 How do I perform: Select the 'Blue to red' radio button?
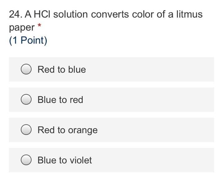[x=26, y=100]
